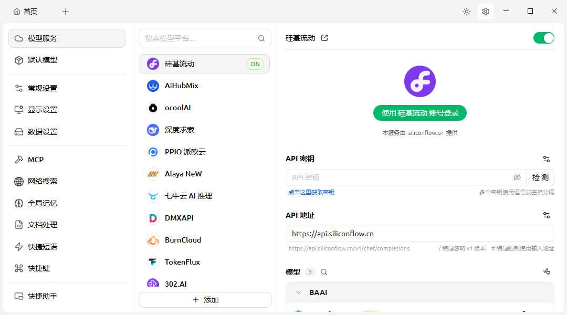
Task: Disable the 硅基流动 provider switch
Action: [544, 38]
